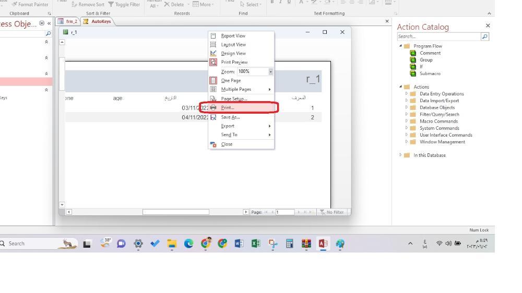Click the Remove Sort icon

74,4
